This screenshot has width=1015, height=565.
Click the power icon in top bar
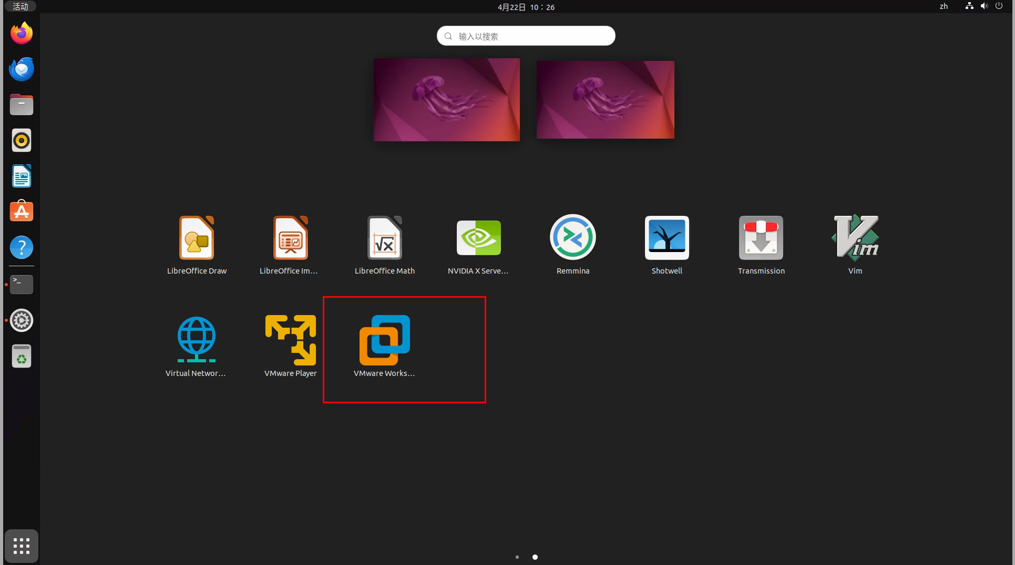click(x=999, y=6)
